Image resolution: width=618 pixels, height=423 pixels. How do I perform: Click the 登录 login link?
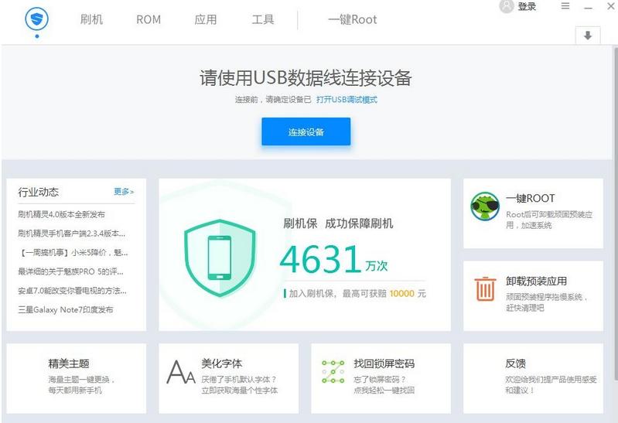coord(527,6)
